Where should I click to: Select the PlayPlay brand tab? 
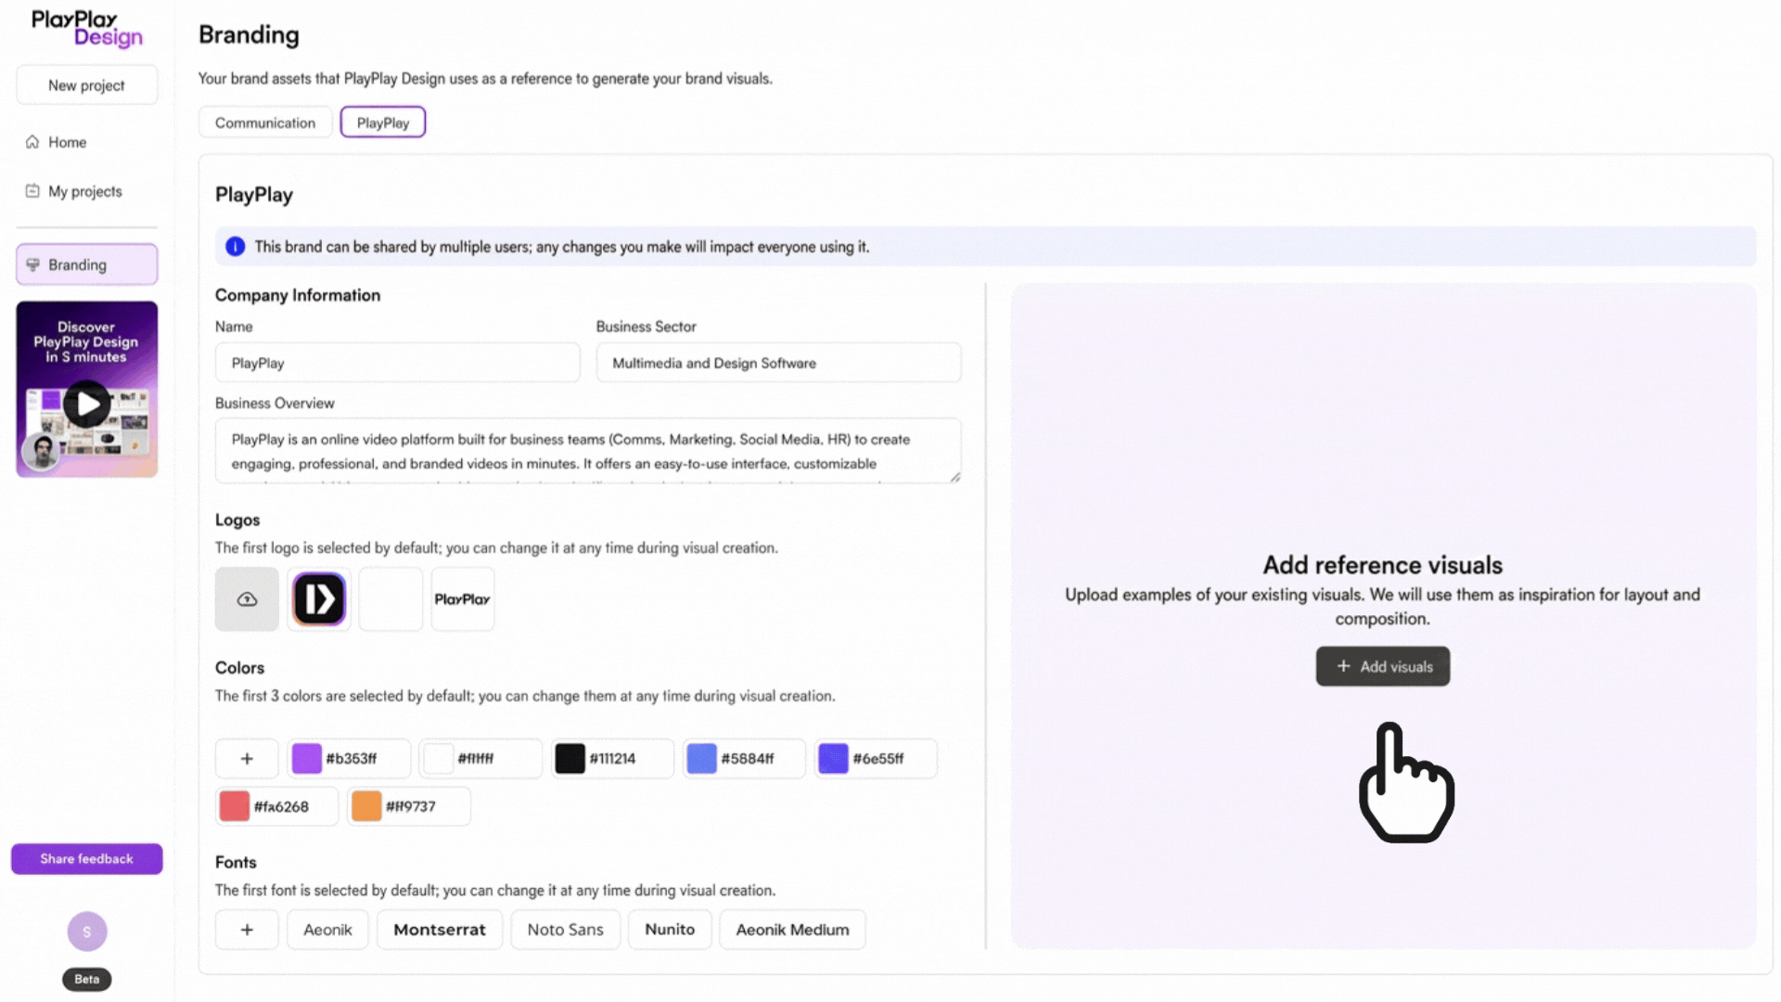point(383,122)
